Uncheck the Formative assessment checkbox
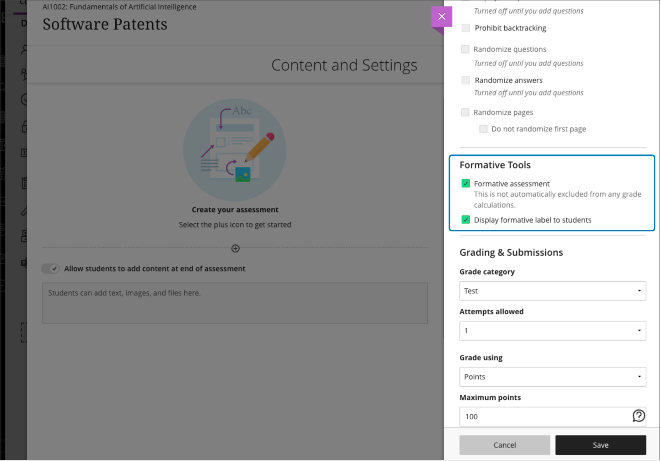The width and height of the screenshot is (661, 461). tap(466, 184)
